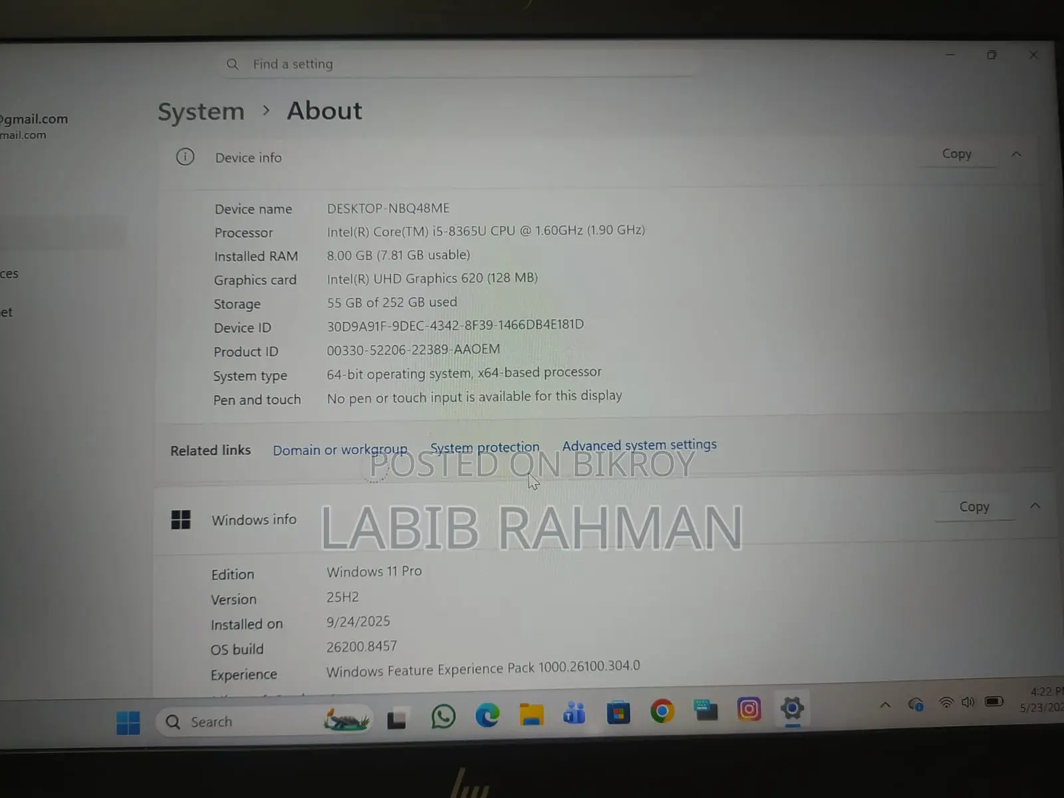
Task: Close the Settings window
Action: pos(1033,55)
